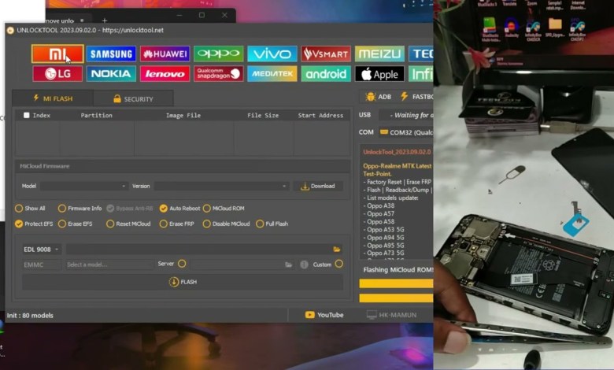The height and width of the screenshot is (370, 614).
Task: Select the Tecno brand icon
Action: click(420, 54)
